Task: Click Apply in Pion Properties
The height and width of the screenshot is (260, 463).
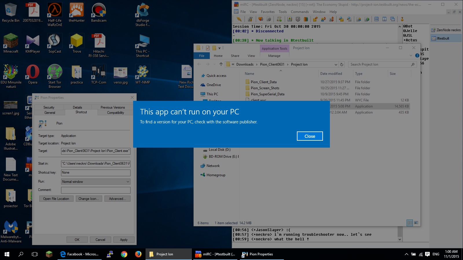Action: coord(124,240)
